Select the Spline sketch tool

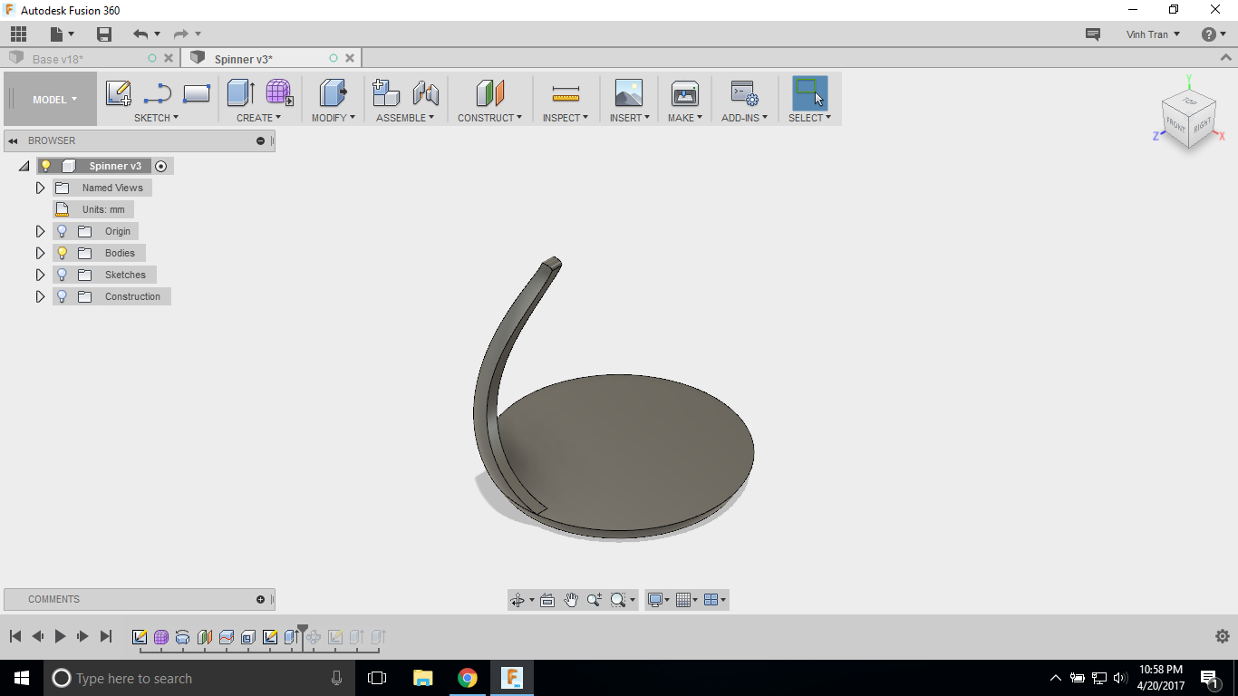click(x=158, y=93)
